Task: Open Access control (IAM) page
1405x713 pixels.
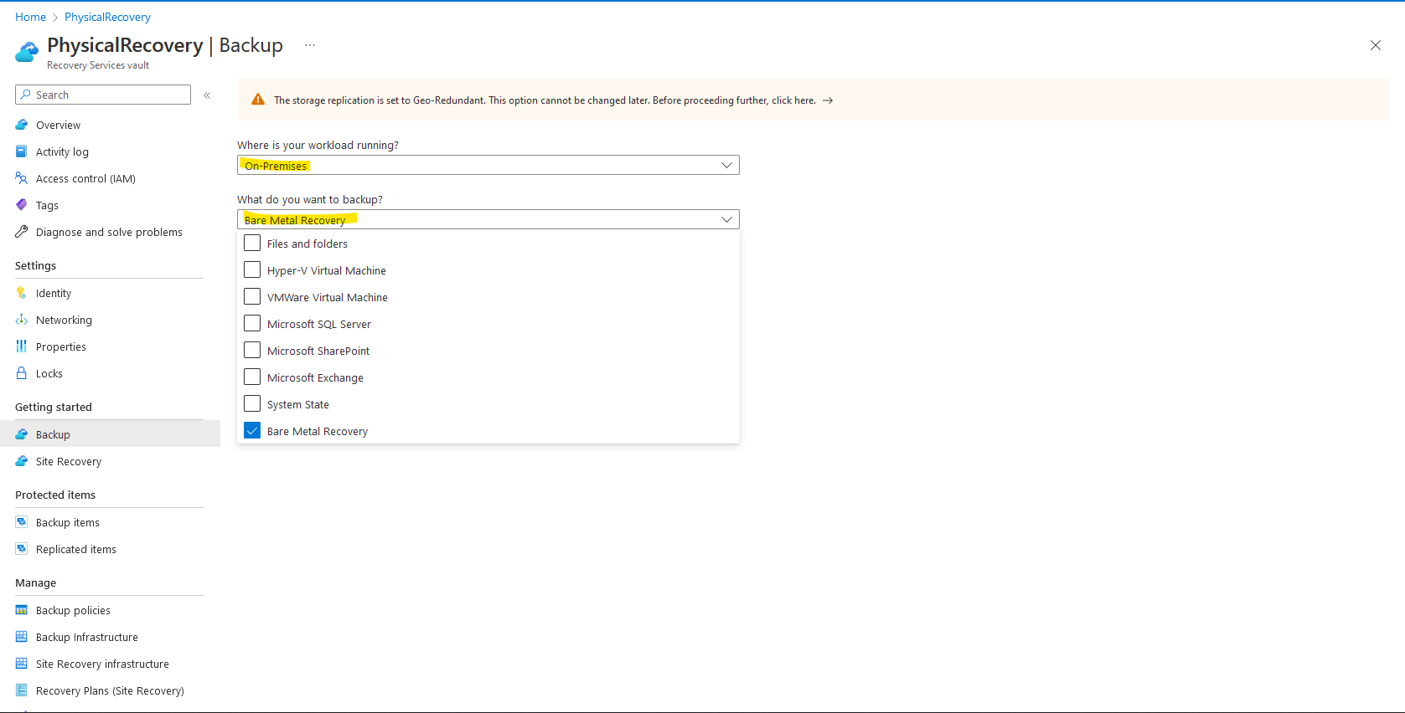Action: 85,179
